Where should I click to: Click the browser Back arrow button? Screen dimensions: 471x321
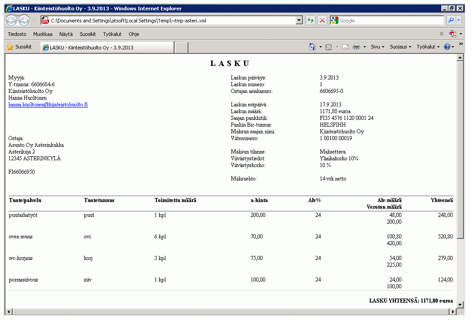click(12, 21)
